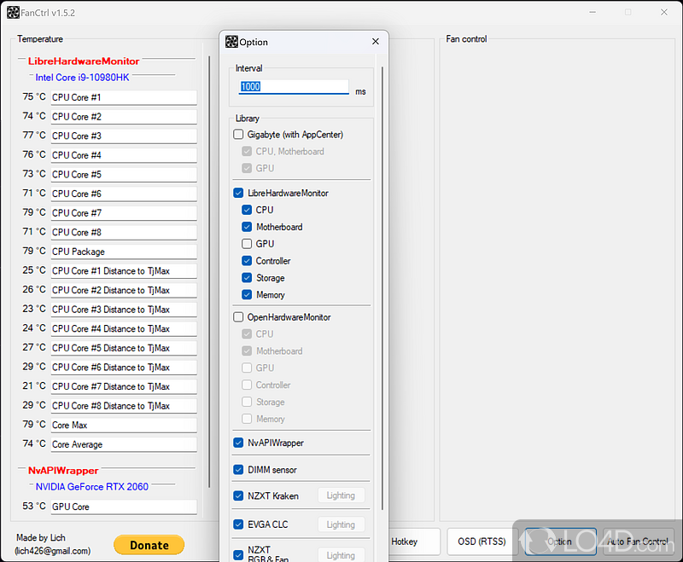Open Lighting settings for NZXT Kraken
This screenshot has width=683, height=562.
(x=341, y=495)
